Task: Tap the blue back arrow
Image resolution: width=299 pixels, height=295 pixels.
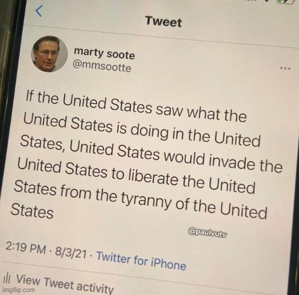Action: (39, 11)
